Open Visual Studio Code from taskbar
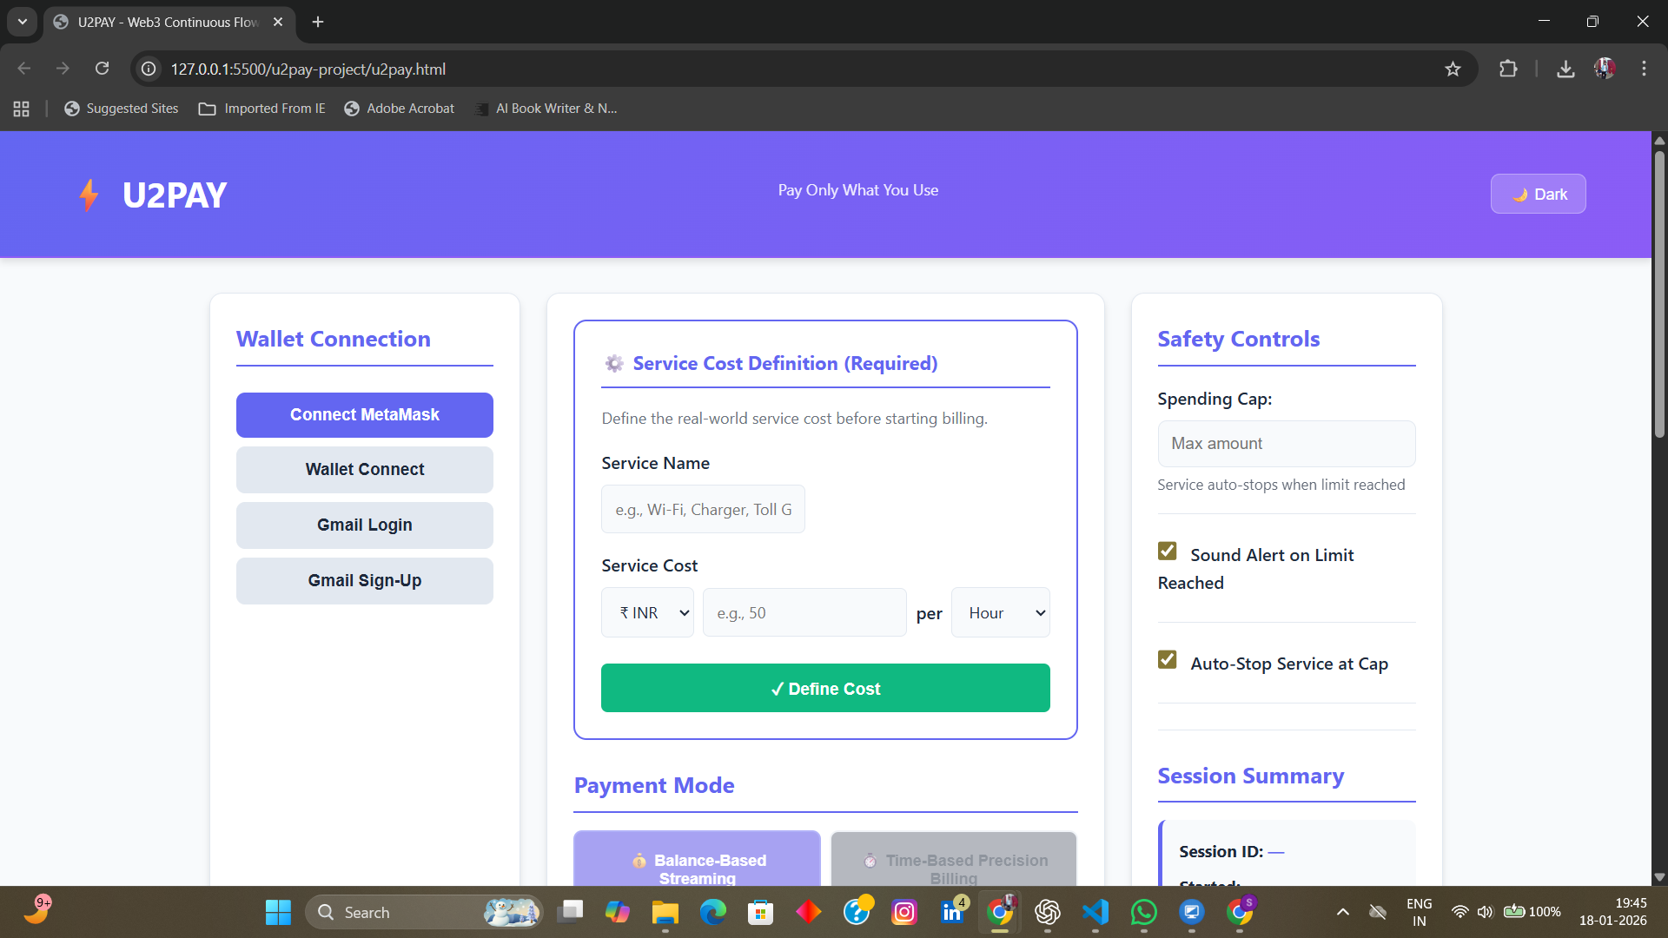1668x938 pixels. (x=1095, y=912)
